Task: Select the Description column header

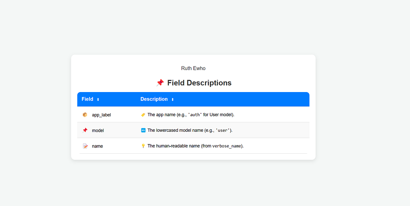Action: (x=154, y=99)
